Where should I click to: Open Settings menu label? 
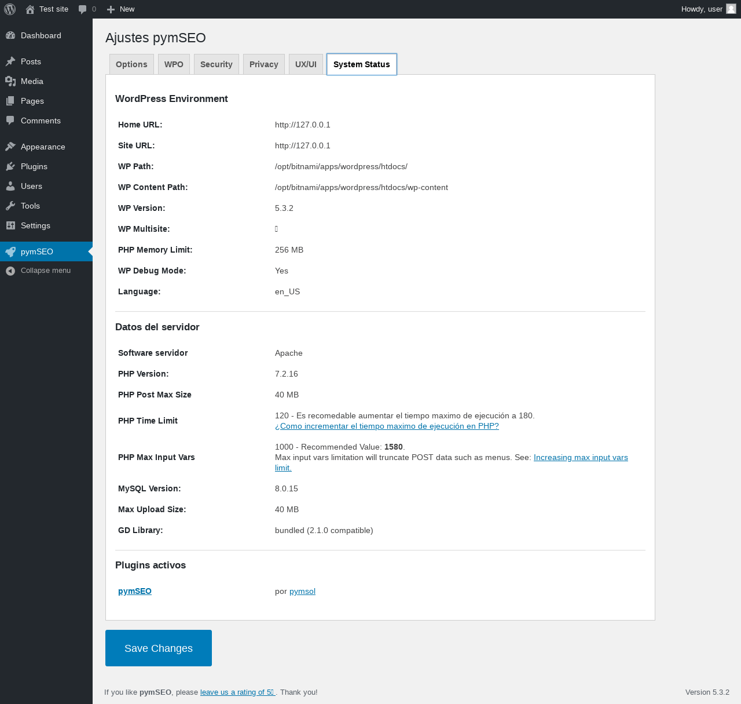pos(35,225)
